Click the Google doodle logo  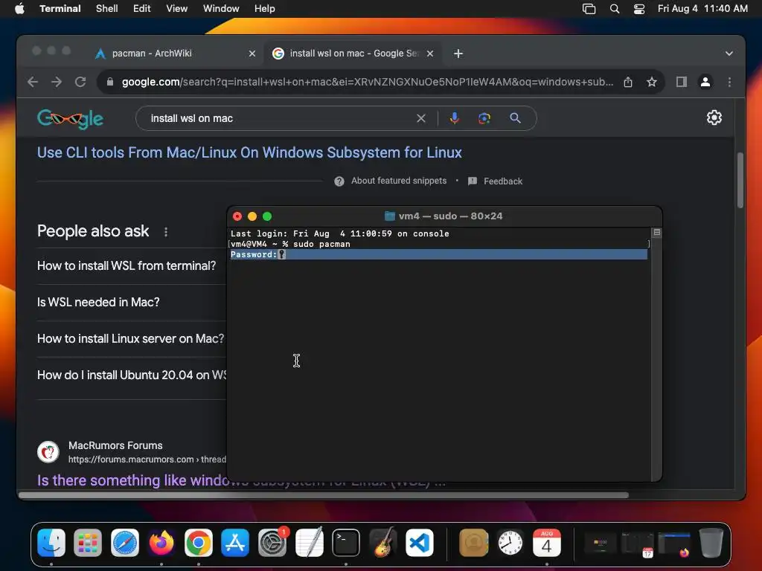pos(71,118)
